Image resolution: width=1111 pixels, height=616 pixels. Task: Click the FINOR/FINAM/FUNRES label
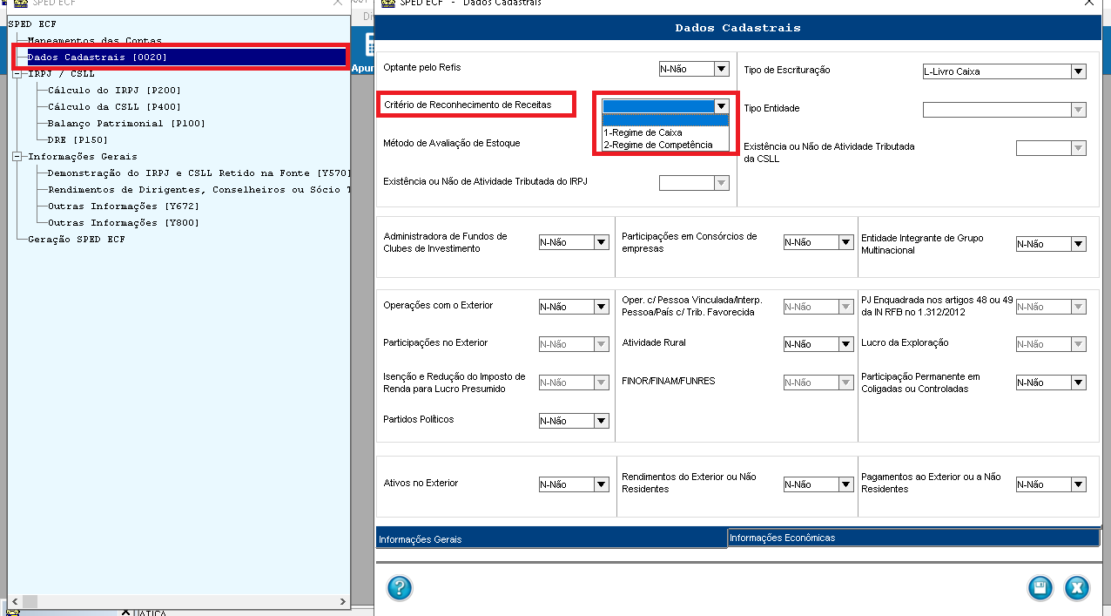tap(668, 381)
